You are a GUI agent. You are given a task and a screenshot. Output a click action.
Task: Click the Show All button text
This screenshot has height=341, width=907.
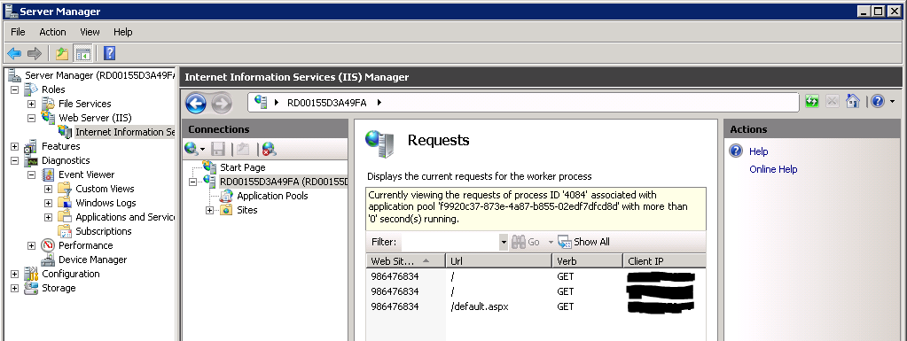click(591, 242)
